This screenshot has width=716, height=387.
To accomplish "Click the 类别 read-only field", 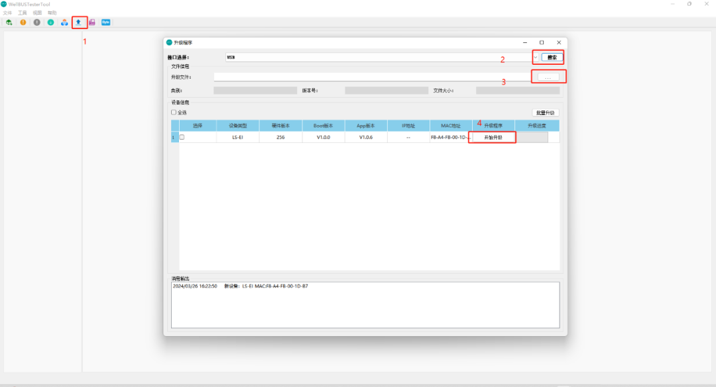I will 255,91.
